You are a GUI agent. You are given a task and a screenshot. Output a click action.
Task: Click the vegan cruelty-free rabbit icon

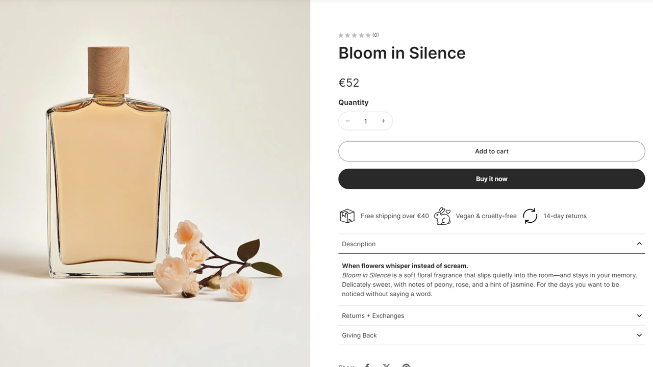(x=442, y=216)
